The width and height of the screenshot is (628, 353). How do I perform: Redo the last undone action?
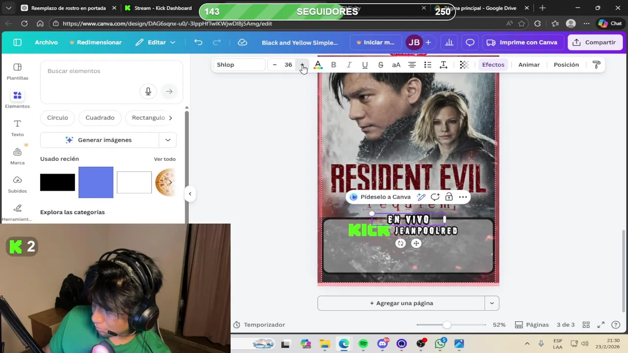click(216, 43)
